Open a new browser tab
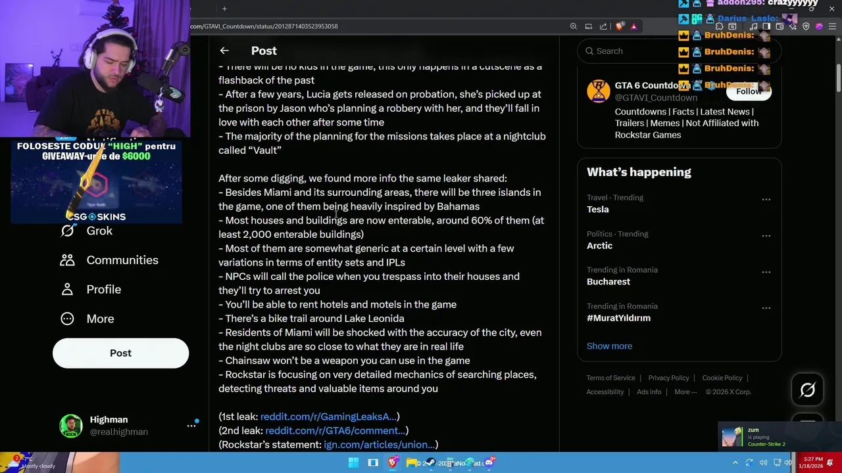This screenshot has width=842, height=473. pos(224,9)
